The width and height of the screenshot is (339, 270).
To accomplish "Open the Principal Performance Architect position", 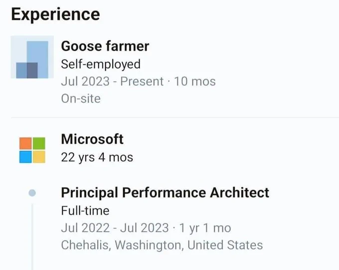I will pos(165,192).
